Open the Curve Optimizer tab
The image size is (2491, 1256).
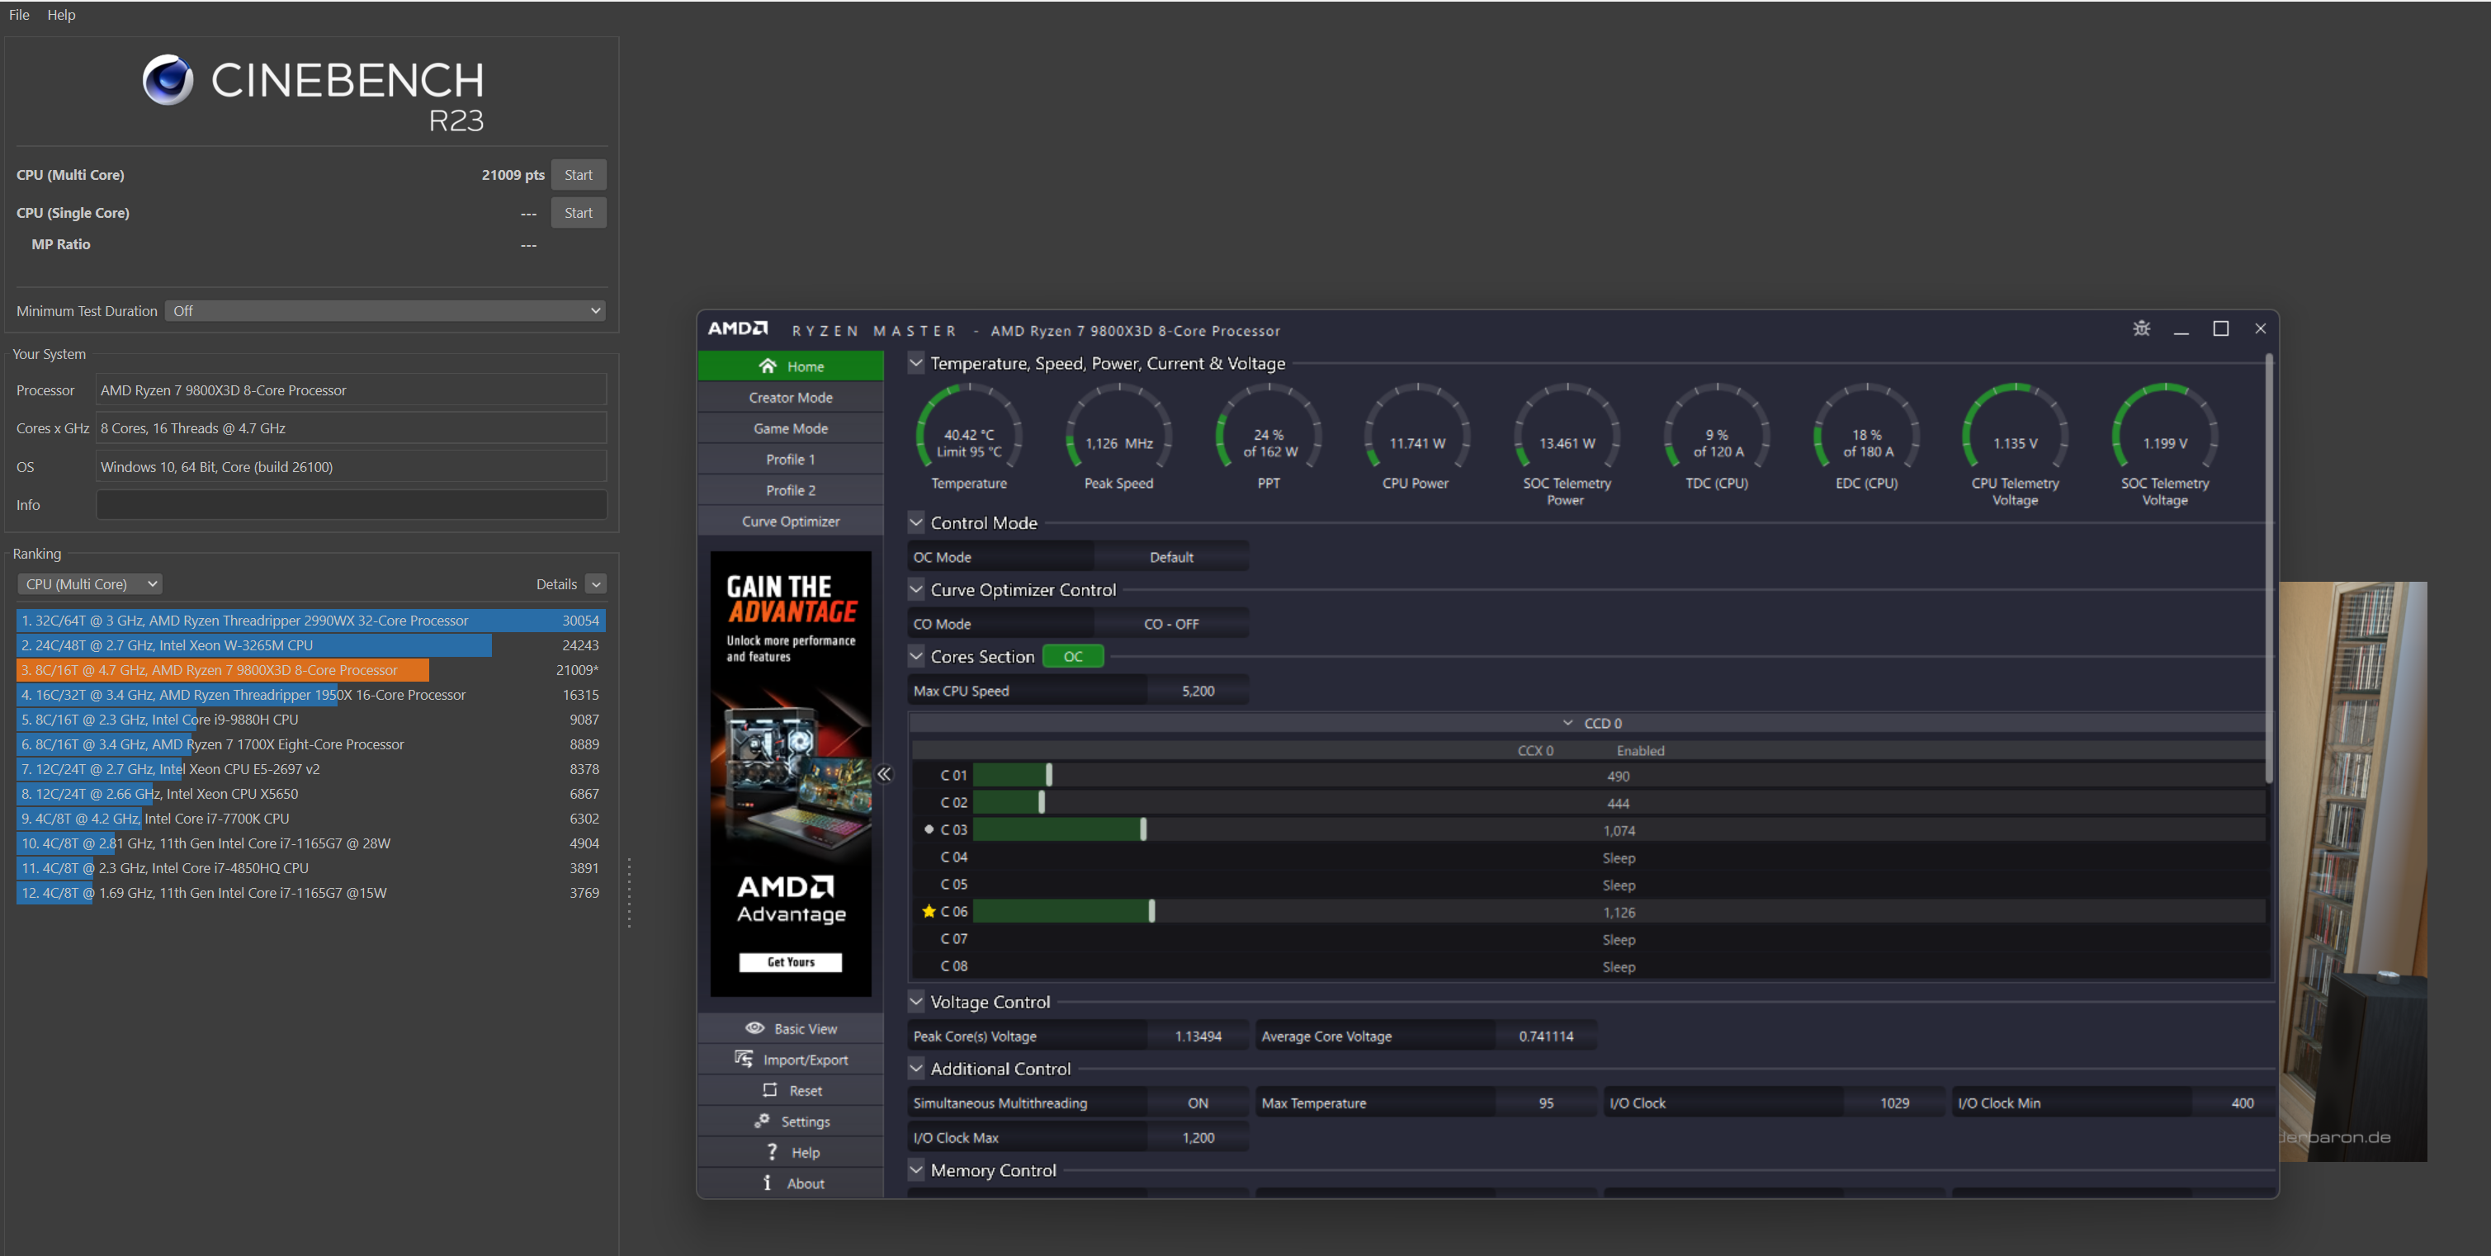[790, 522]
